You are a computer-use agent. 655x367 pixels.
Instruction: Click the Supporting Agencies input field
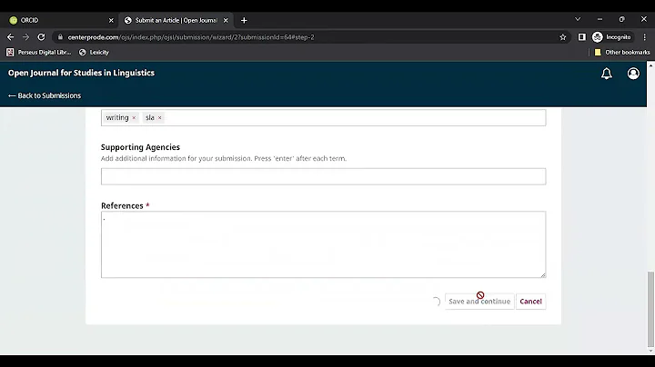(x=323, y=176)
